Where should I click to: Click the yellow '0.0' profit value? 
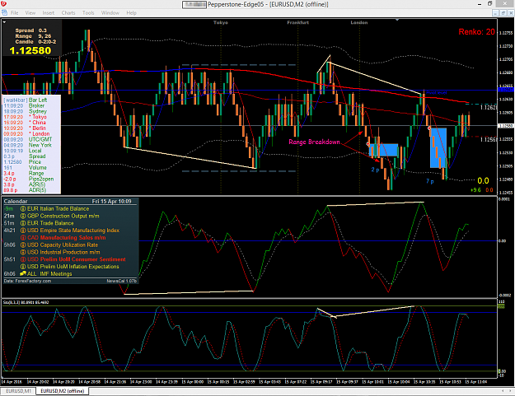point(483,181)
